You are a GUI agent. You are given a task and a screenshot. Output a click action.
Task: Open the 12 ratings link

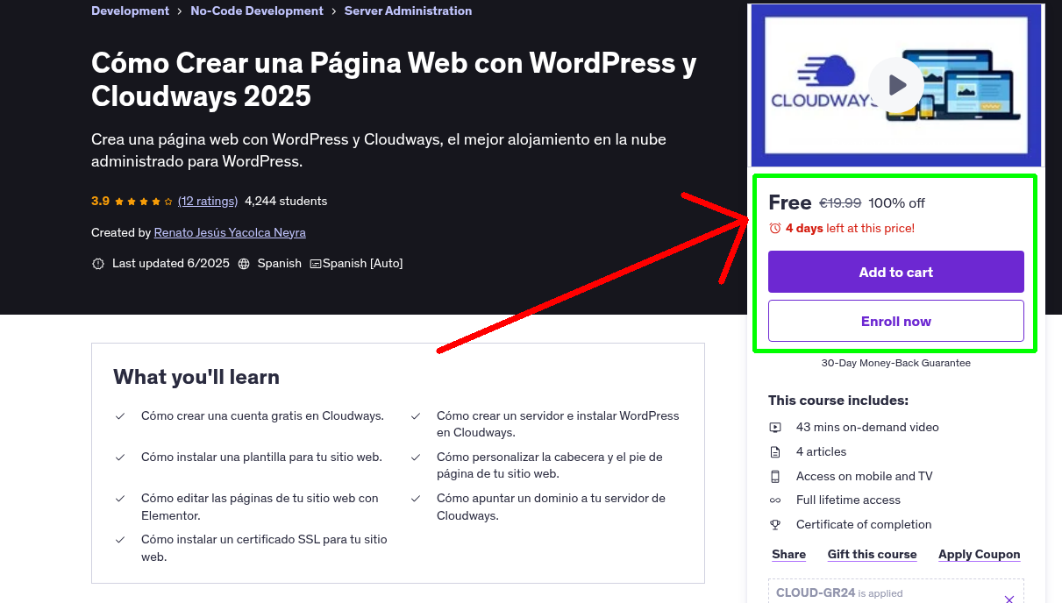(x=208, y=201)
